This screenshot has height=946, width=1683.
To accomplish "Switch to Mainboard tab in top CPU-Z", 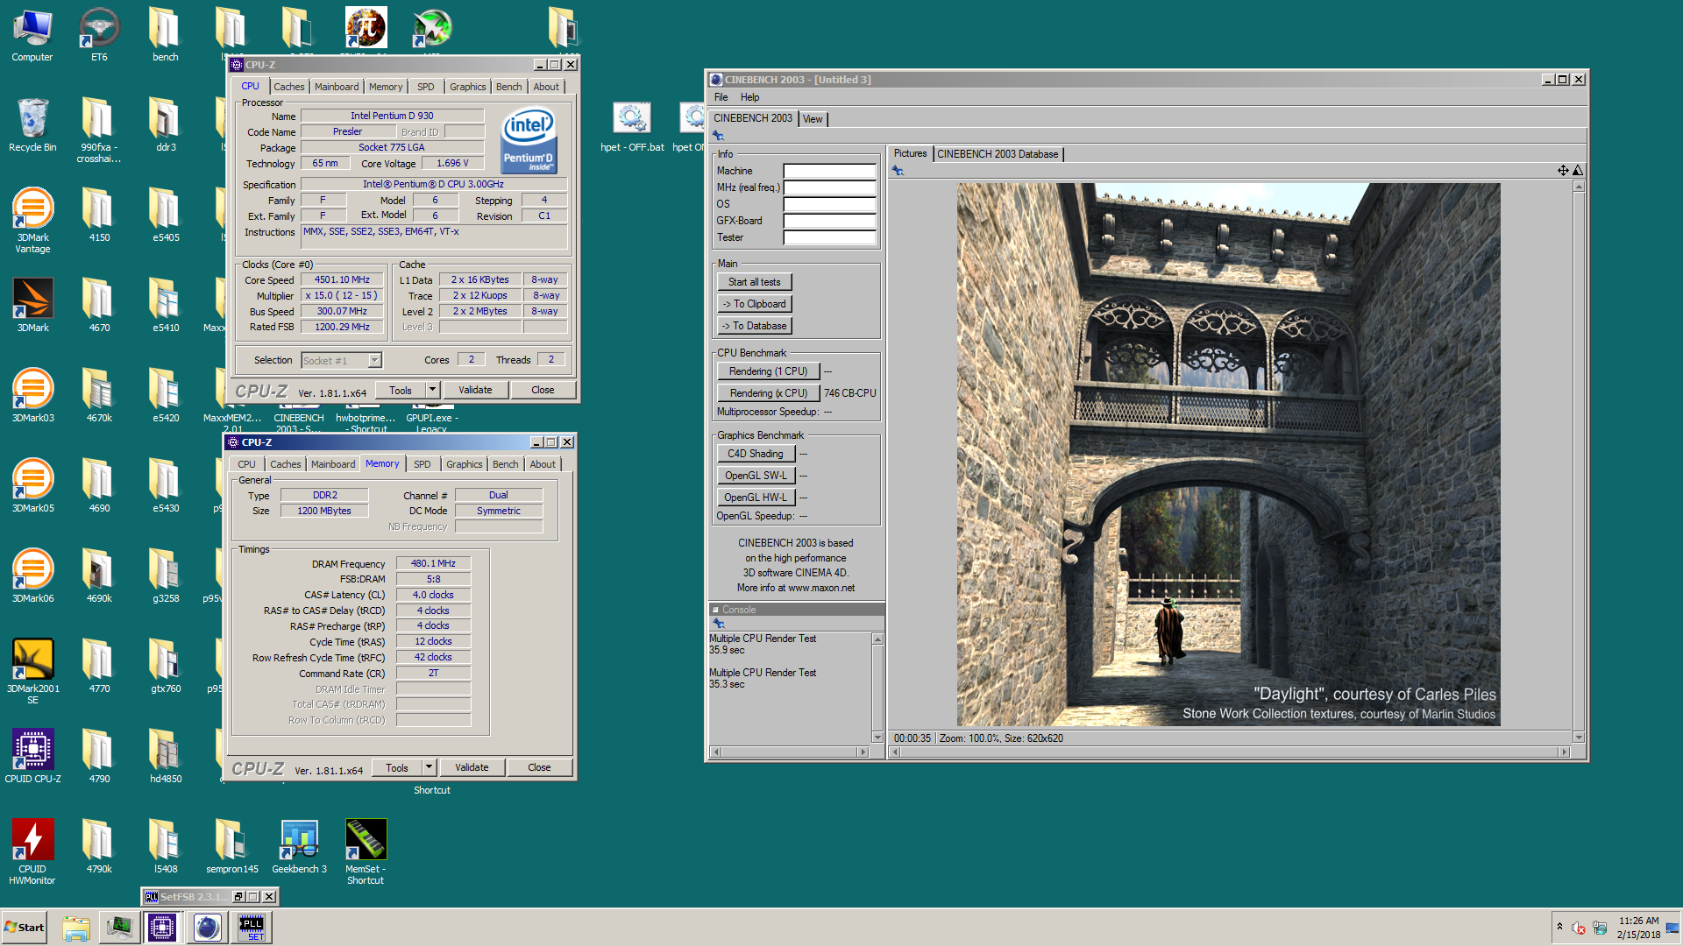I will click(x=337, y=87).
